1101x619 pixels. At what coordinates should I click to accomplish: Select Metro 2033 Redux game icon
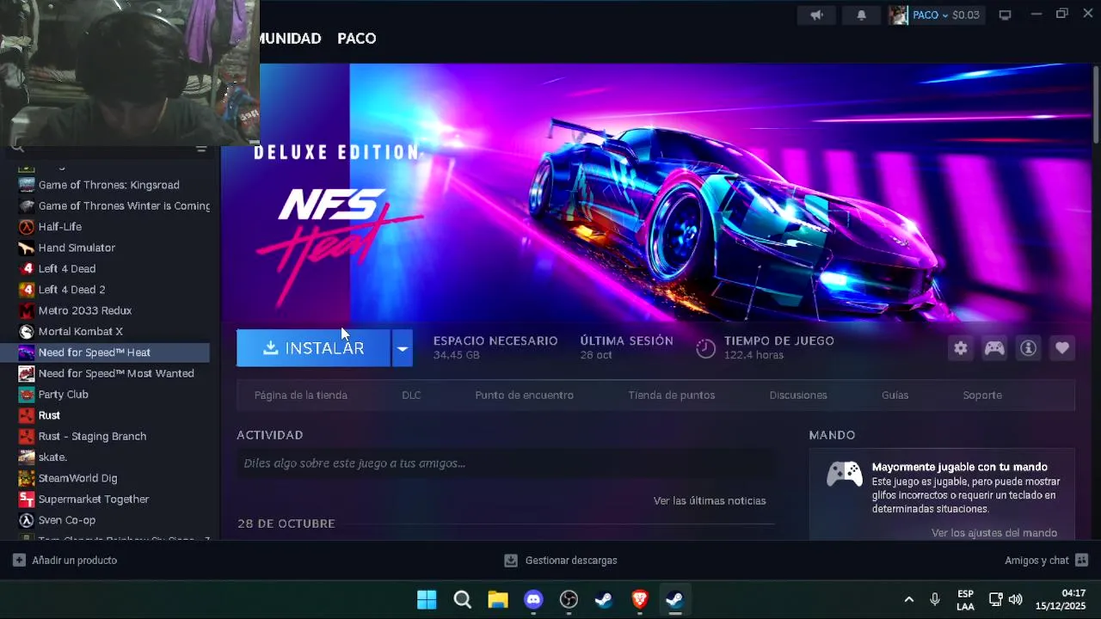point(27,310)
